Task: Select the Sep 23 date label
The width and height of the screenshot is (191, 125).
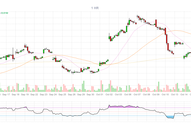Action: point(44,95)
